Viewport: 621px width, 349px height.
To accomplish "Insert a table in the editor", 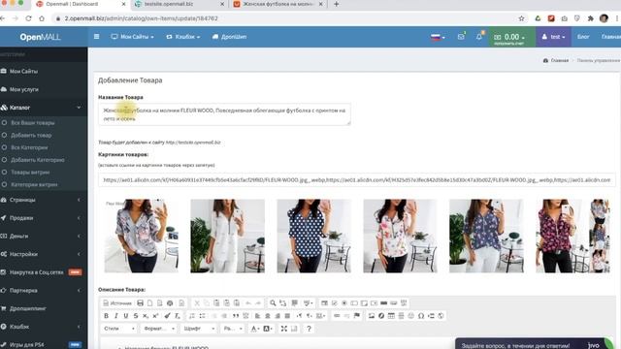I will pyautogui.click(x=391, y=316).
